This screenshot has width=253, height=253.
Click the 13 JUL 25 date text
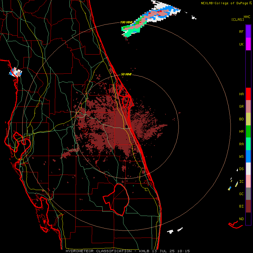pyautogui.click(x=164, y=251)
